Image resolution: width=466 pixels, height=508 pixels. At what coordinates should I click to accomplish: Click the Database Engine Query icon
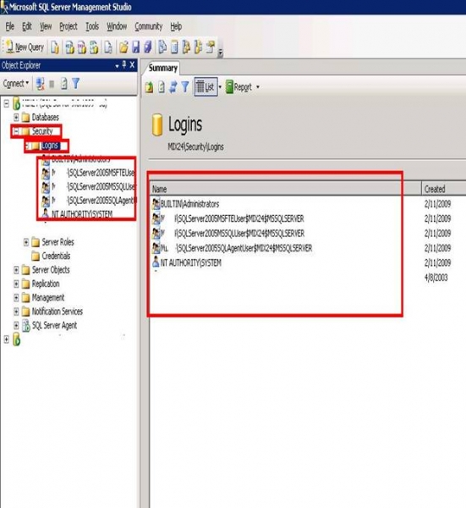(55, 47)
